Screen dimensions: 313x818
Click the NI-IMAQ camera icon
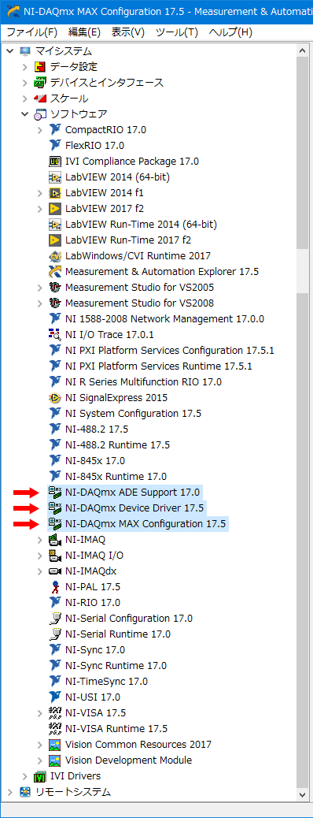click(x=55, y=539)
